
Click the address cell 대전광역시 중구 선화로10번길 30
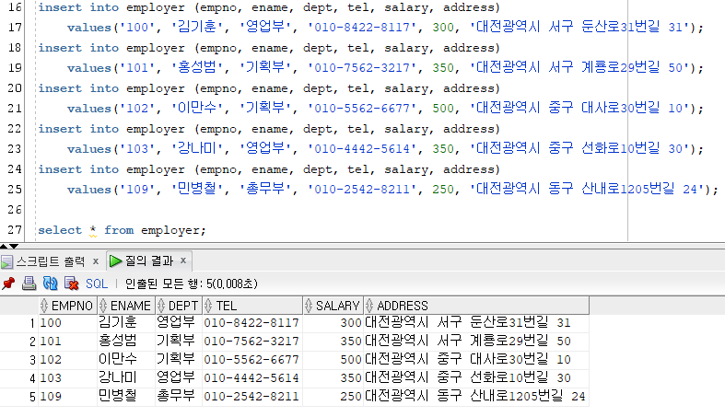pos(476,378)
